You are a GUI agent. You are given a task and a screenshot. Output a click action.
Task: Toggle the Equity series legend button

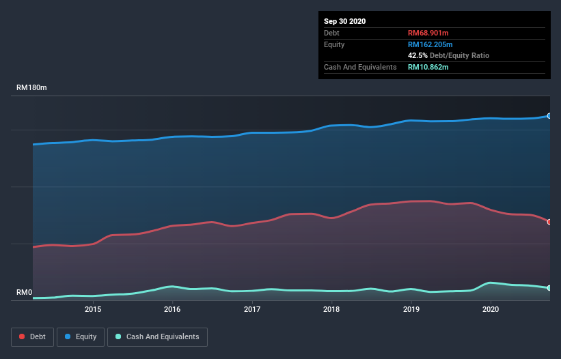[x=81, y=337]
